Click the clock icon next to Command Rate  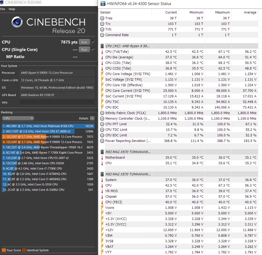coord(102,35)
